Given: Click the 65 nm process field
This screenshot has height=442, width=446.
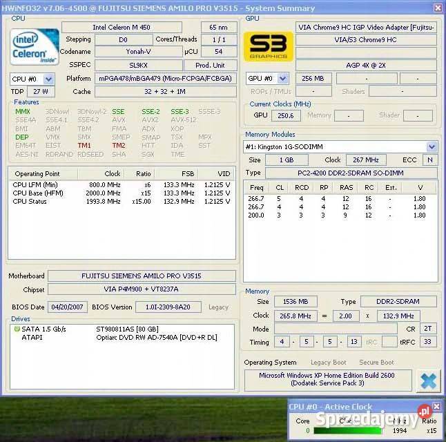Looking at the screenshot, I should [x=219, y=28].
